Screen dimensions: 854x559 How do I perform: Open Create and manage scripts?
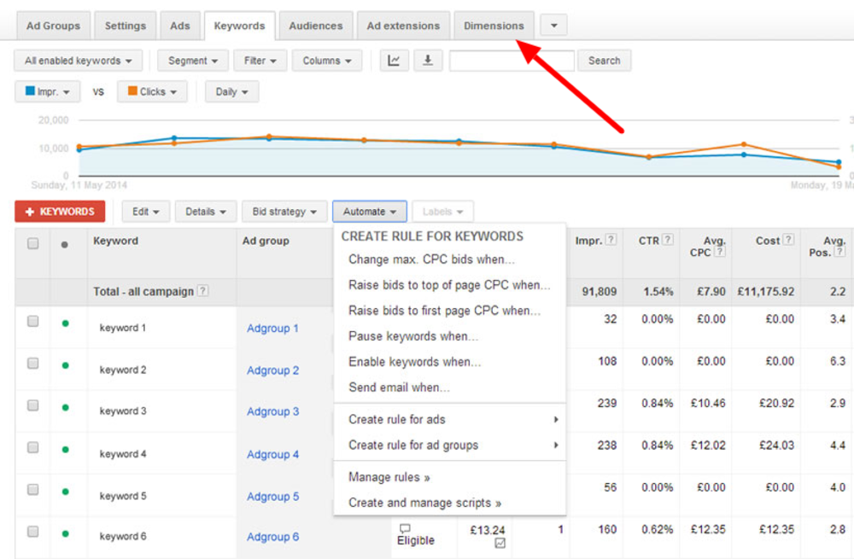[449, 503]
